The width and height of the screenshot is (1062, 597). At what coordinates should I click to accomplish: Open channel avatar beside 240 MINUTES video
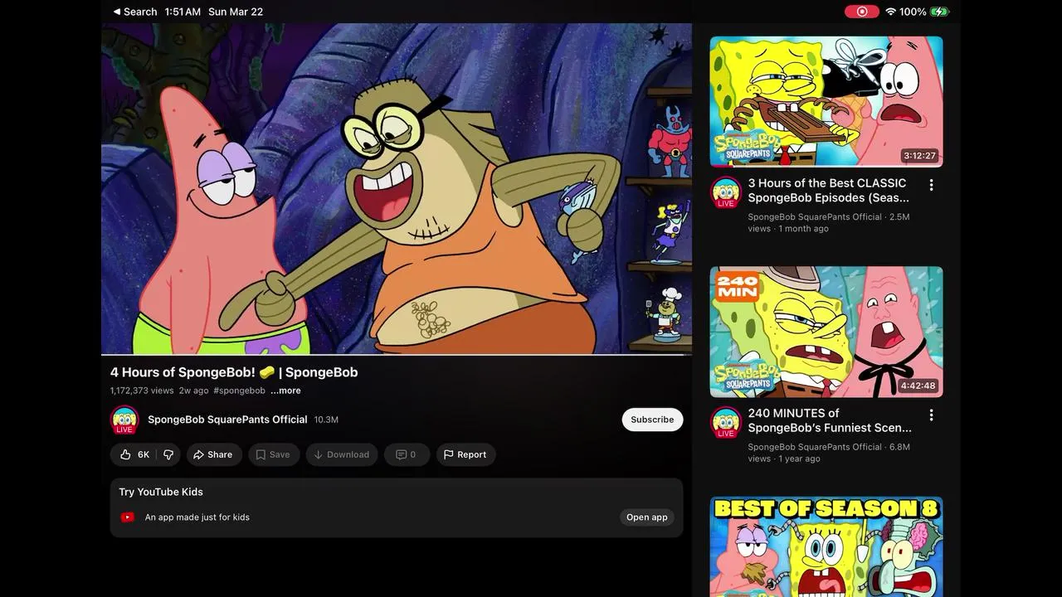point(726,422)
